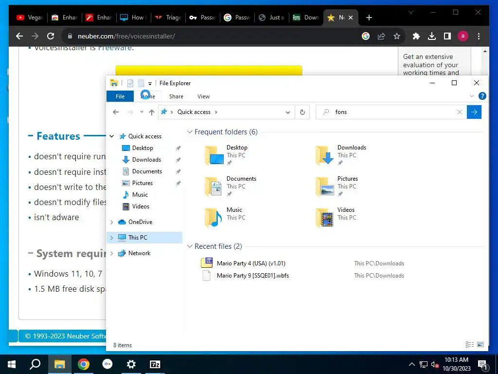Click the New folder quick-access toolbar icon

[141, 83]
